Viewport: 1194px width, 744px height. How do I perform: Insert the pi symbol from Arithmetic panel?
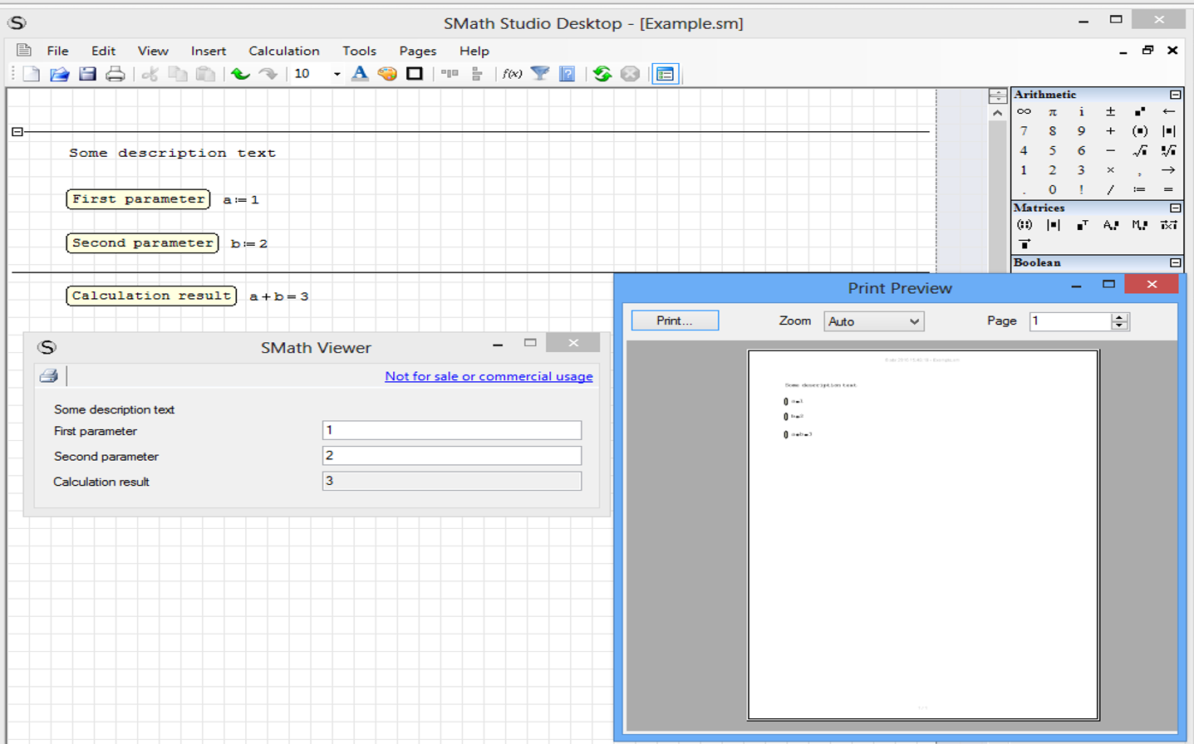tap(1053, 112)
